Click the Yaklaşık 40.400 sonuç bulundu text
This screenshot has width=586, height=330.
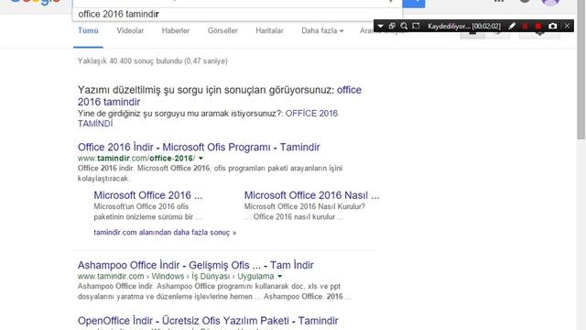(x=153, y=61)
